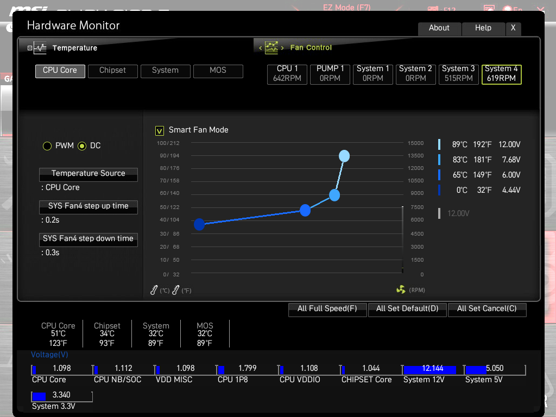Open the Temperature Source selector

tap(89, 174)
